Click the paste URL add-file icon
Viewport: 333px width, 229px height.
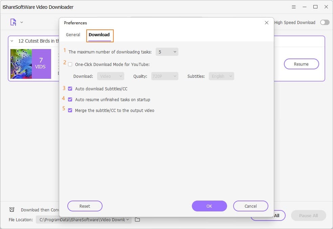pyautogui.click(x=13, y=22)
